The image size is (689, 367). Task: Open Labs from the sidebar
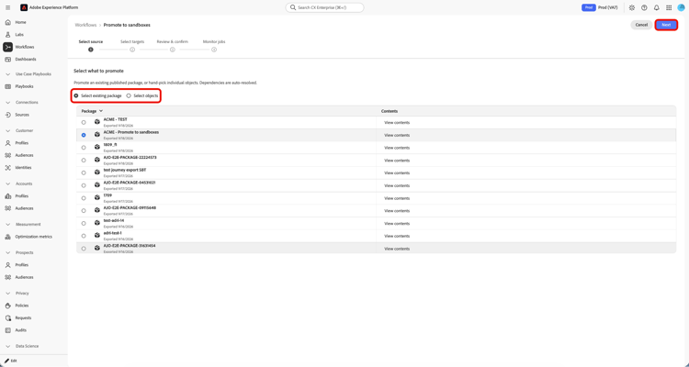click(x=19, y=34)
